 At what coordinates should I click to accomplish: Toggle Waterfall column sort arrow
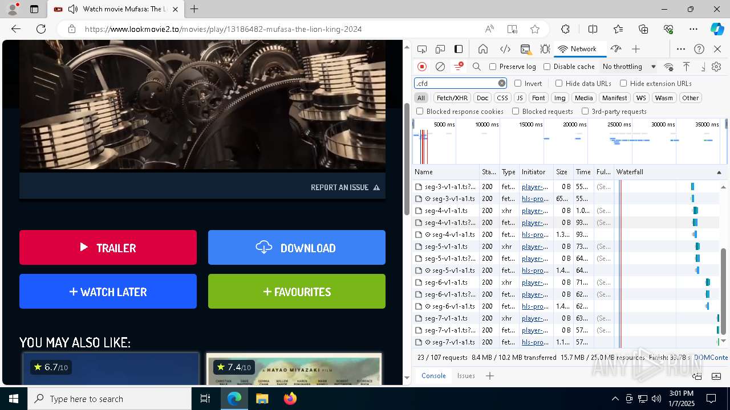[719, 172]
